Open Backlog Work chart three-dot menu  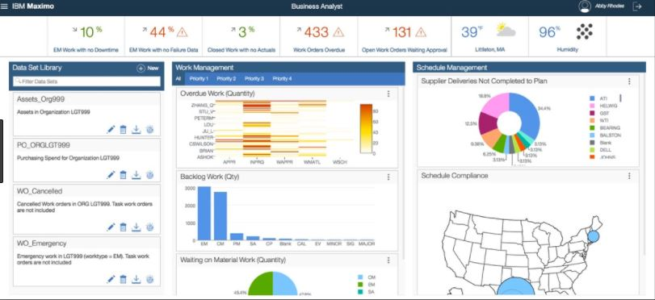[x=388, y=177]
